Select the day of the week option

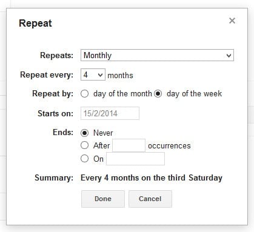(158, 94)
